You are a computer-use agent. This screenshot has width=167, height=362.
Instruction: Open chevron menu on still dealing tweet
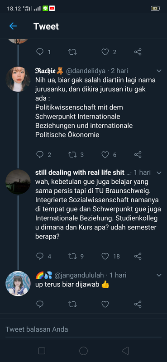[x=159, y=173]
